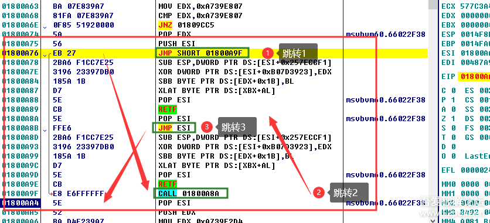Viewport: 490px width, 223px height.
Task: Select address 01800A8B row
Action: tap(20, 128)
